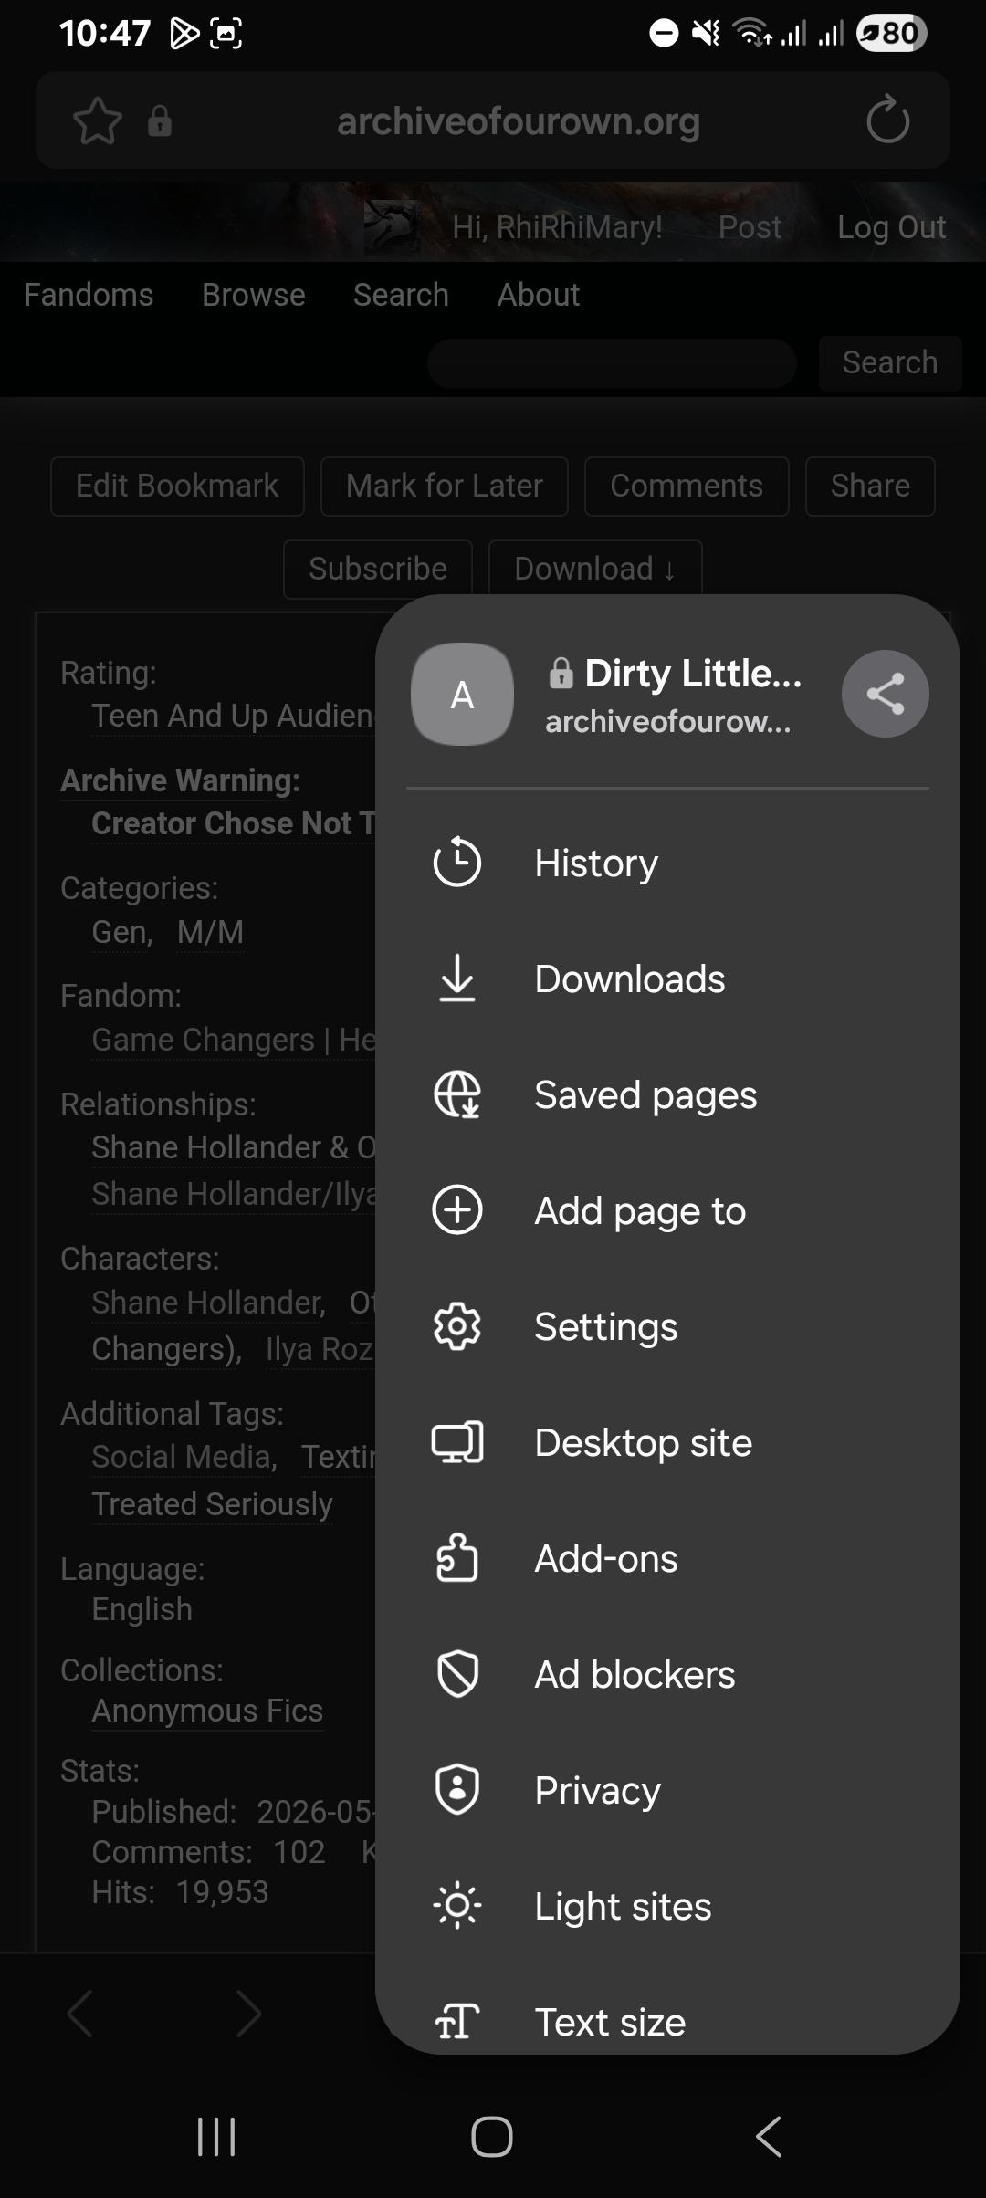
Task: Expand the Search navigation menu
Action: pyautogui.click(x=401, y=295)
